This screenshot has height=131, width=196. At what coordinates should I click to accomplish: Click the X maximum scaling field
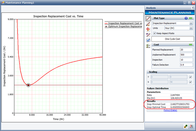179,82
